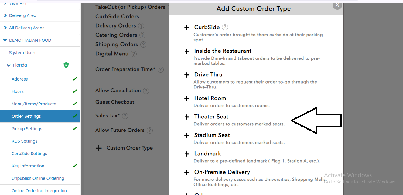Collapse the Florida location node
This screenshot has width=403, height=195.
coord(9,65)
